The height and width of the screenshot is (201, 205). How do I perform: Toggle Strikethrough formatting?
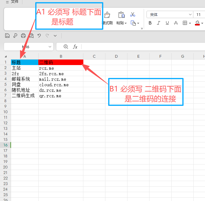point(176,23)
